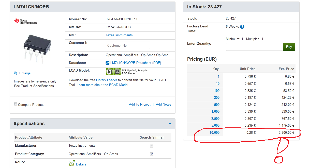Uncheck Search Similar for Product Category
The height and width of the screenshot is (168, 309).
click(x=152, y=154)
